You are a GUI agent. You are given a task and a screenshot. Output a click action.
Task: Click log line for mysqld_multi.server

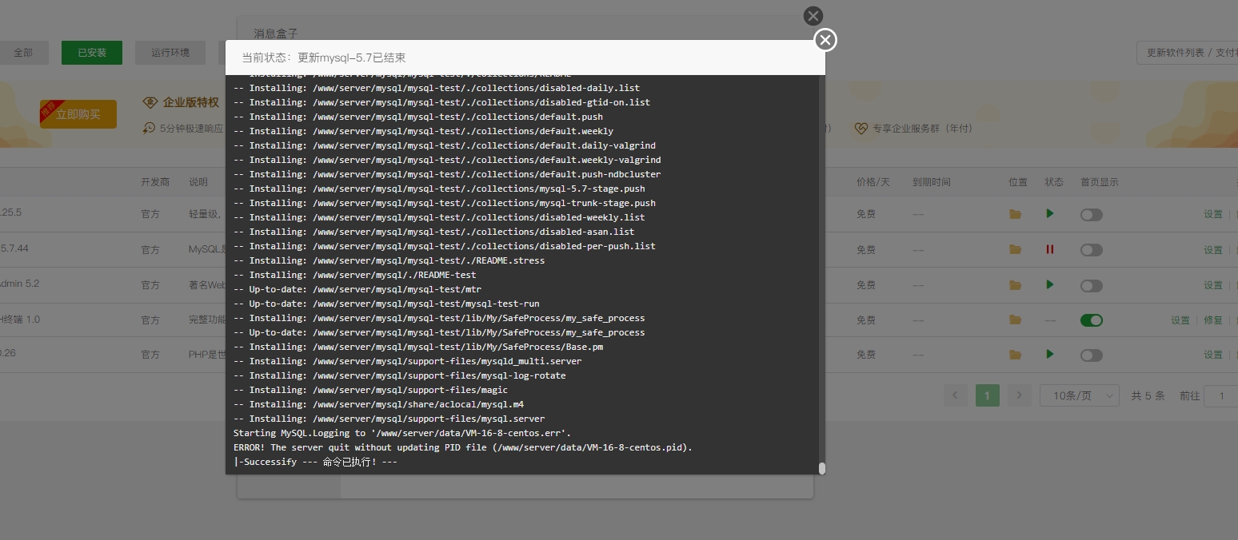click(x=408, y=361)
